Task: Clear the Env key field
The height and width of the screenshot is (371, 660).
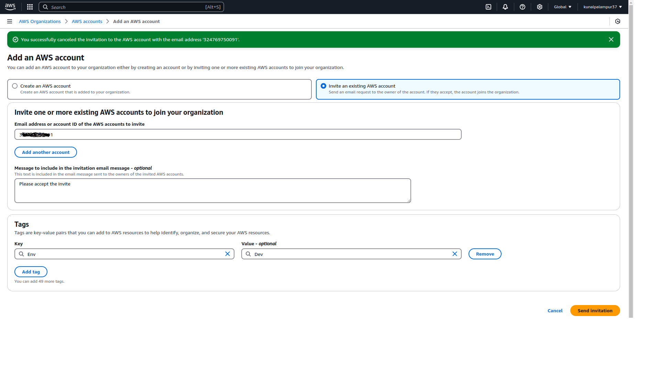Action: pyautogui.click(x=228, y=254)
